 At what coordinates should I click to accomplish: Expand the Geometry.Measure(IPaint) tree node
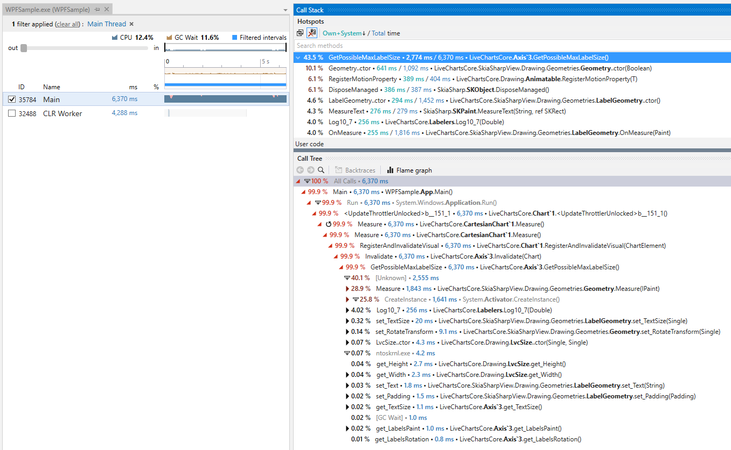(x=347, y=289)
